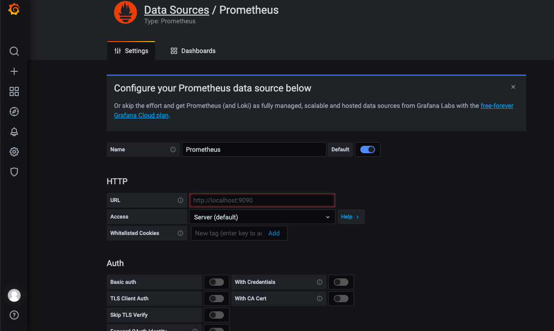Click the info icon beside URL
554x331 pixels.
coord(180,200)
